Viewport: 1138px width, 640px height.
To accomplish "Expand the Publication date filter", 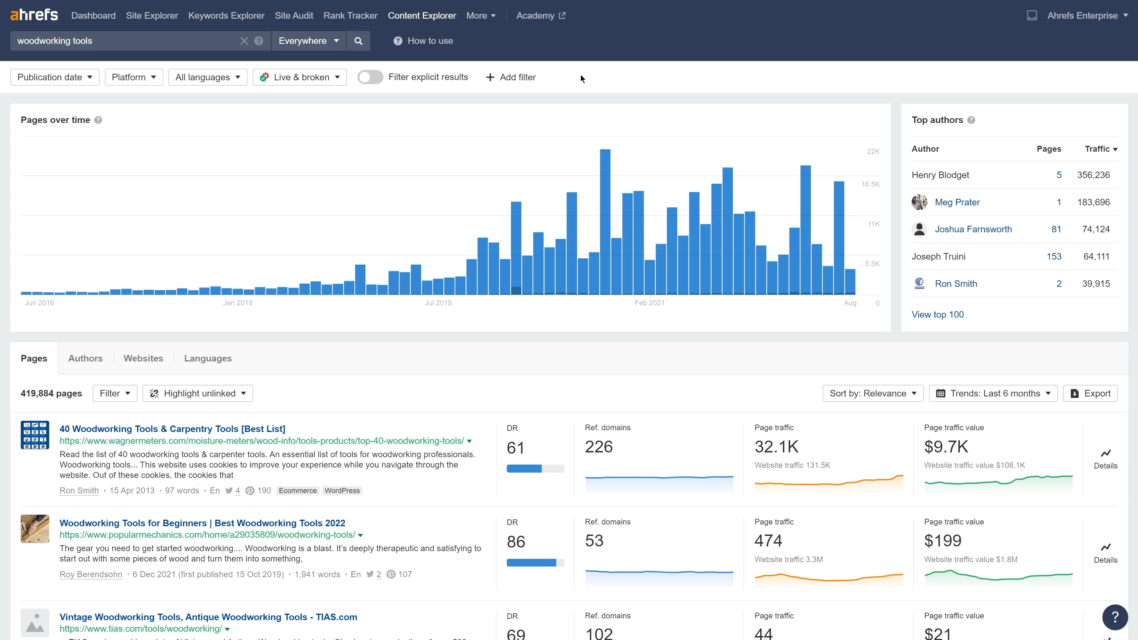I will click(55, 77).
